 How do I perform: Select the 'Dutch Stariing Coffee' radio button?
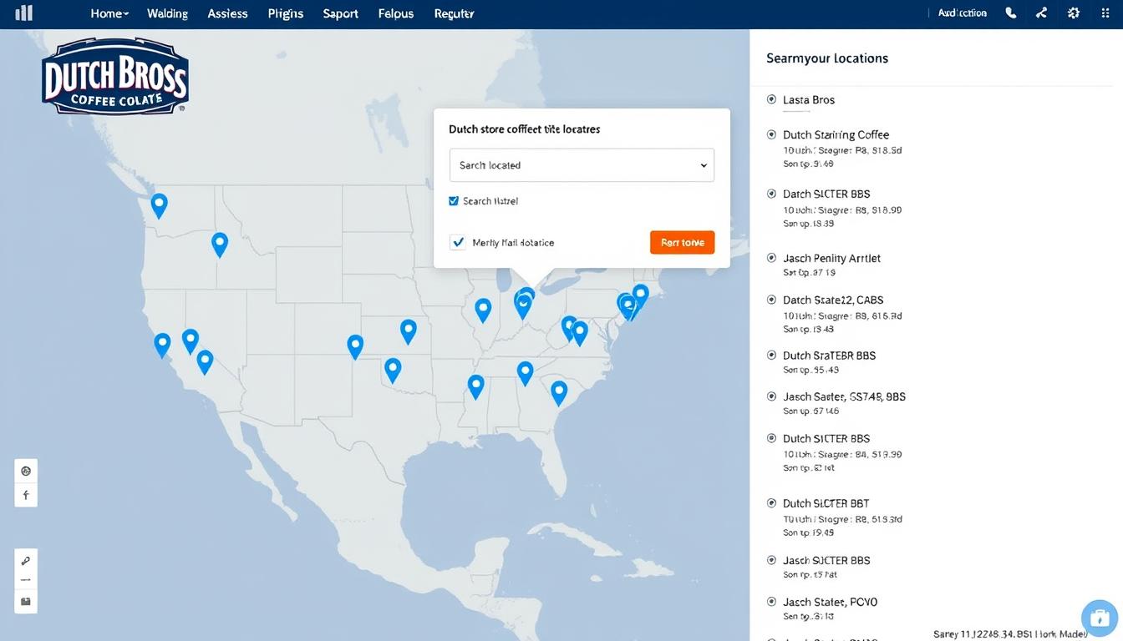(x=771, y=134)
